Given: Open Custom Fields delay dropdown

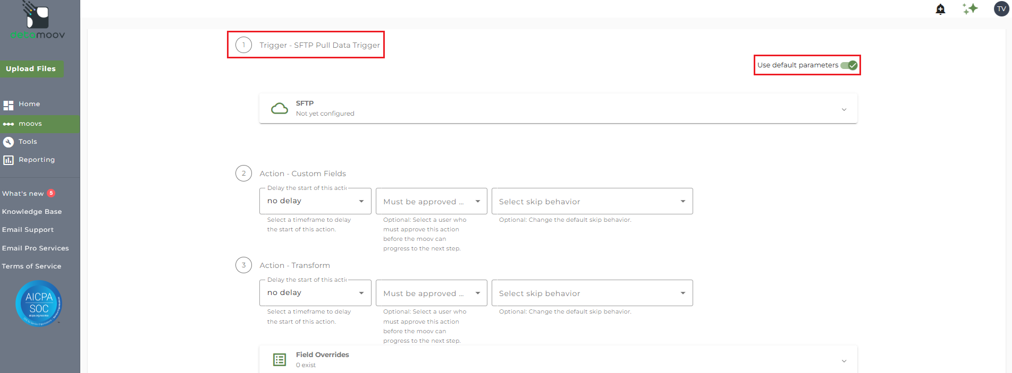Looking at the screenshot, I should [x=315, y=201].
